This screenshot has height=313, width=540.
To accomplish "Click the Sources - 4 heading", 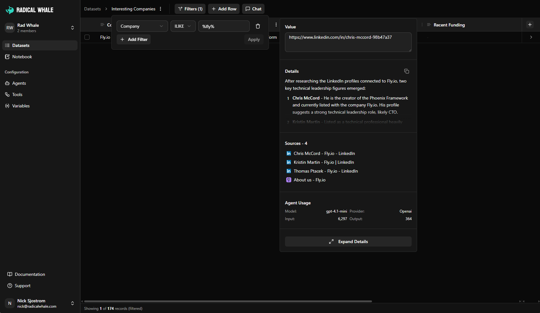I will pos(296,143).
